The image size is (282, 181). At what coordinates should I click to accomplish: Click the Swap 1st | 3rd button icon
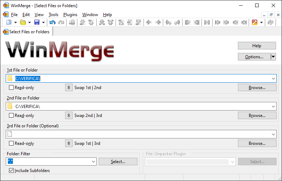click(x=69, y=143)
